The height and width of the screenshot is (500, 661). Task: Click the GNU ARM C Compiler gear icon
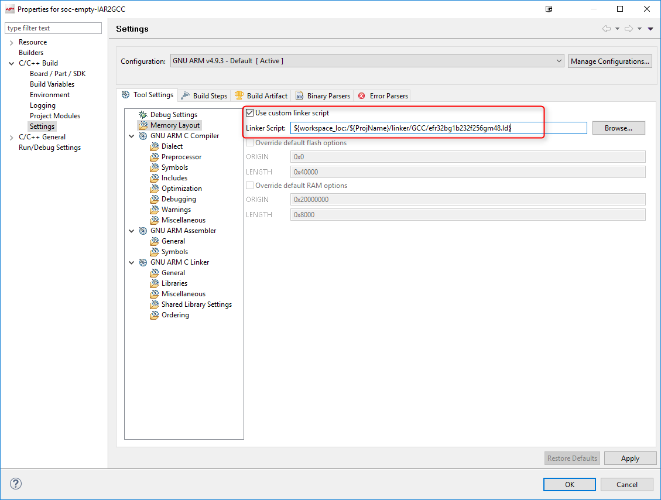[143, 136]
